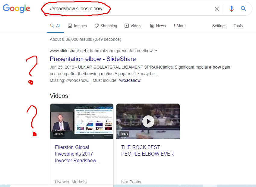
Task: Start voice search with microphone icon
Action: tap(231, 9)
